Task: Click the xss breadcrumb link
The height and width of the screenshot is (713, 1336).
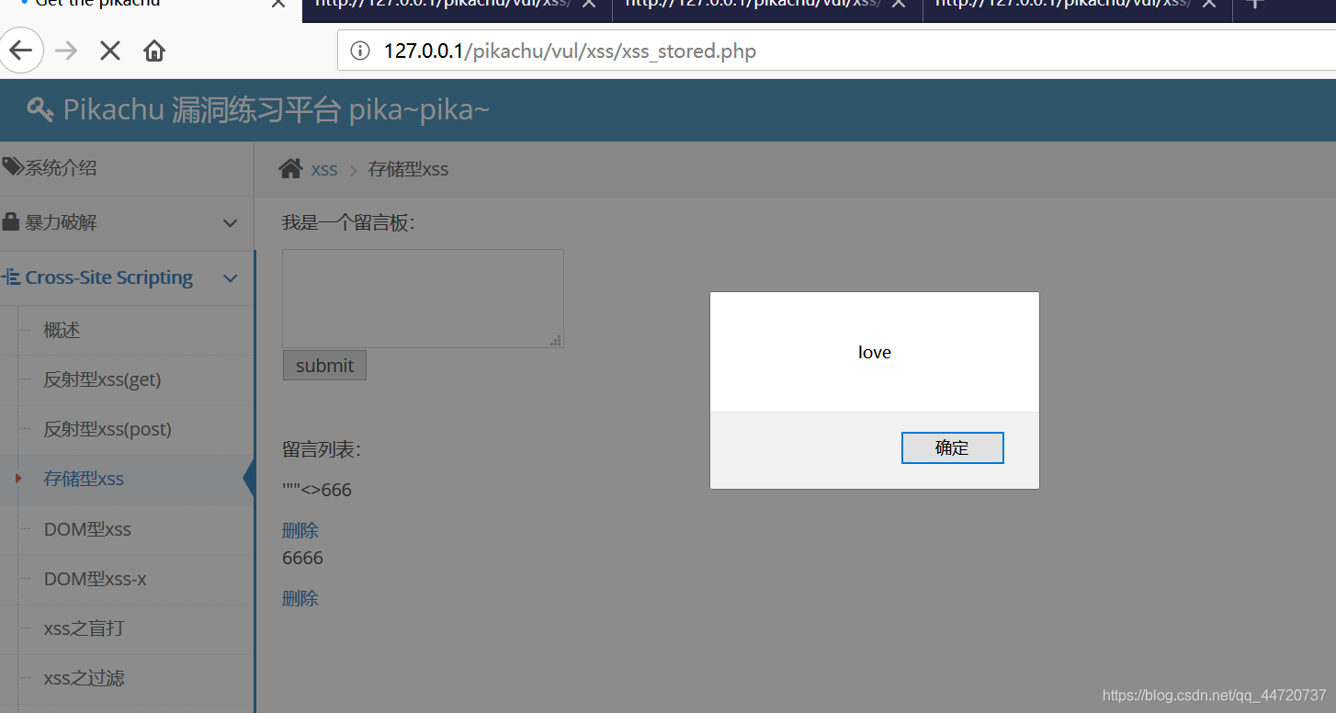Action: click(x=324, y=169)
